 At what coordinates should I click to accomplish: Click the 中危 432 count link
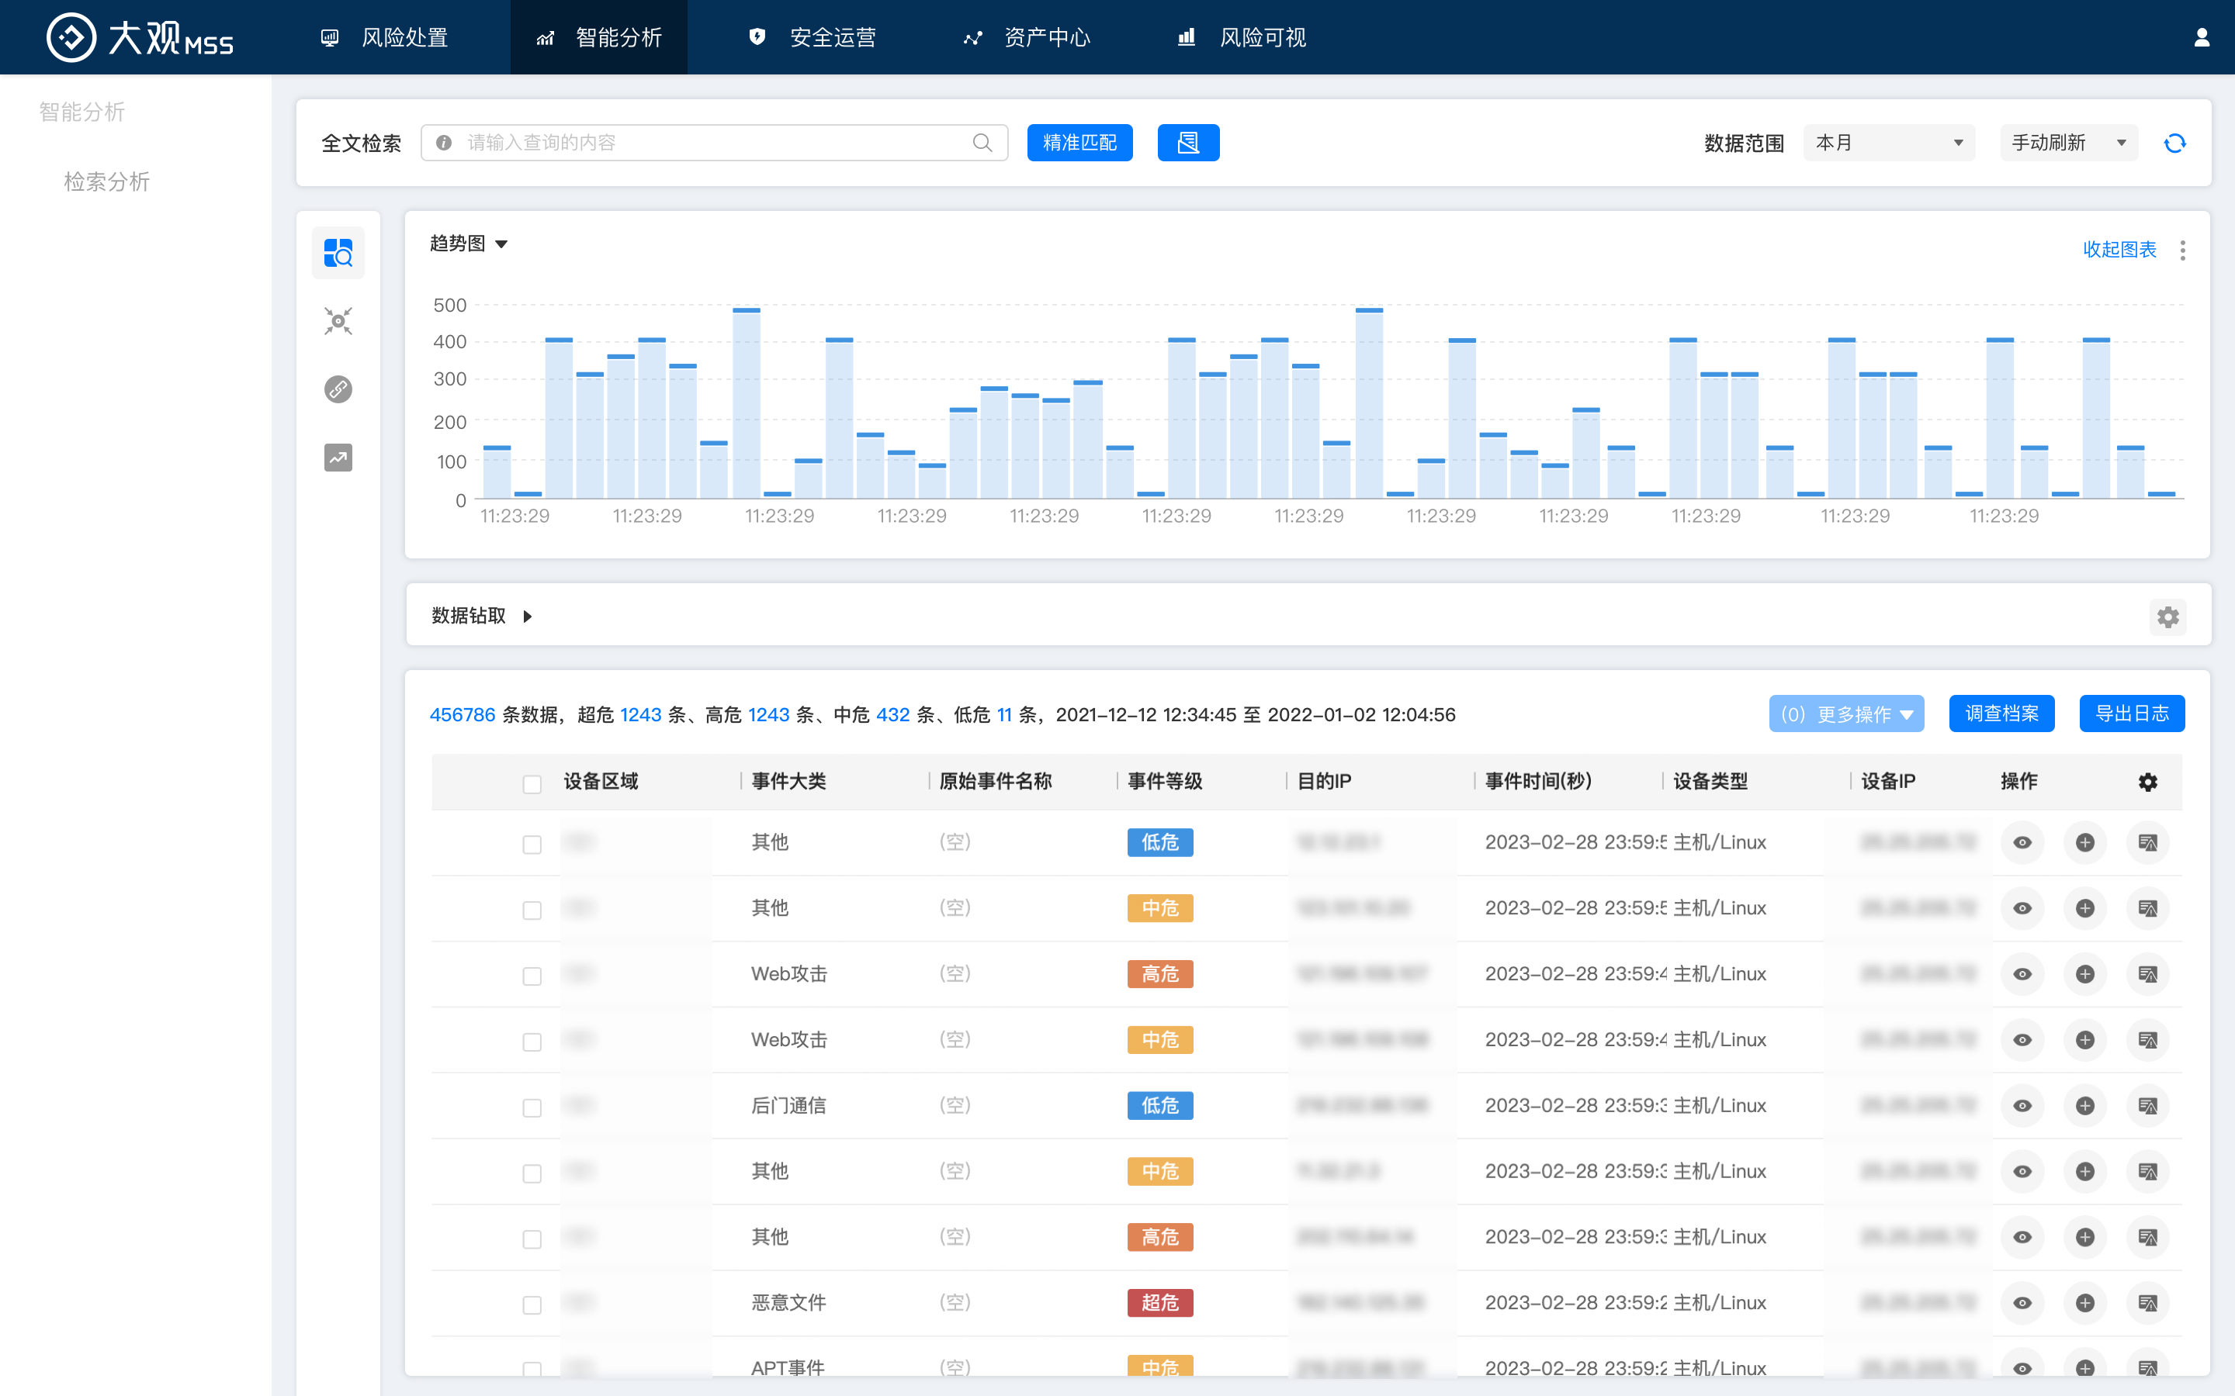892,714
